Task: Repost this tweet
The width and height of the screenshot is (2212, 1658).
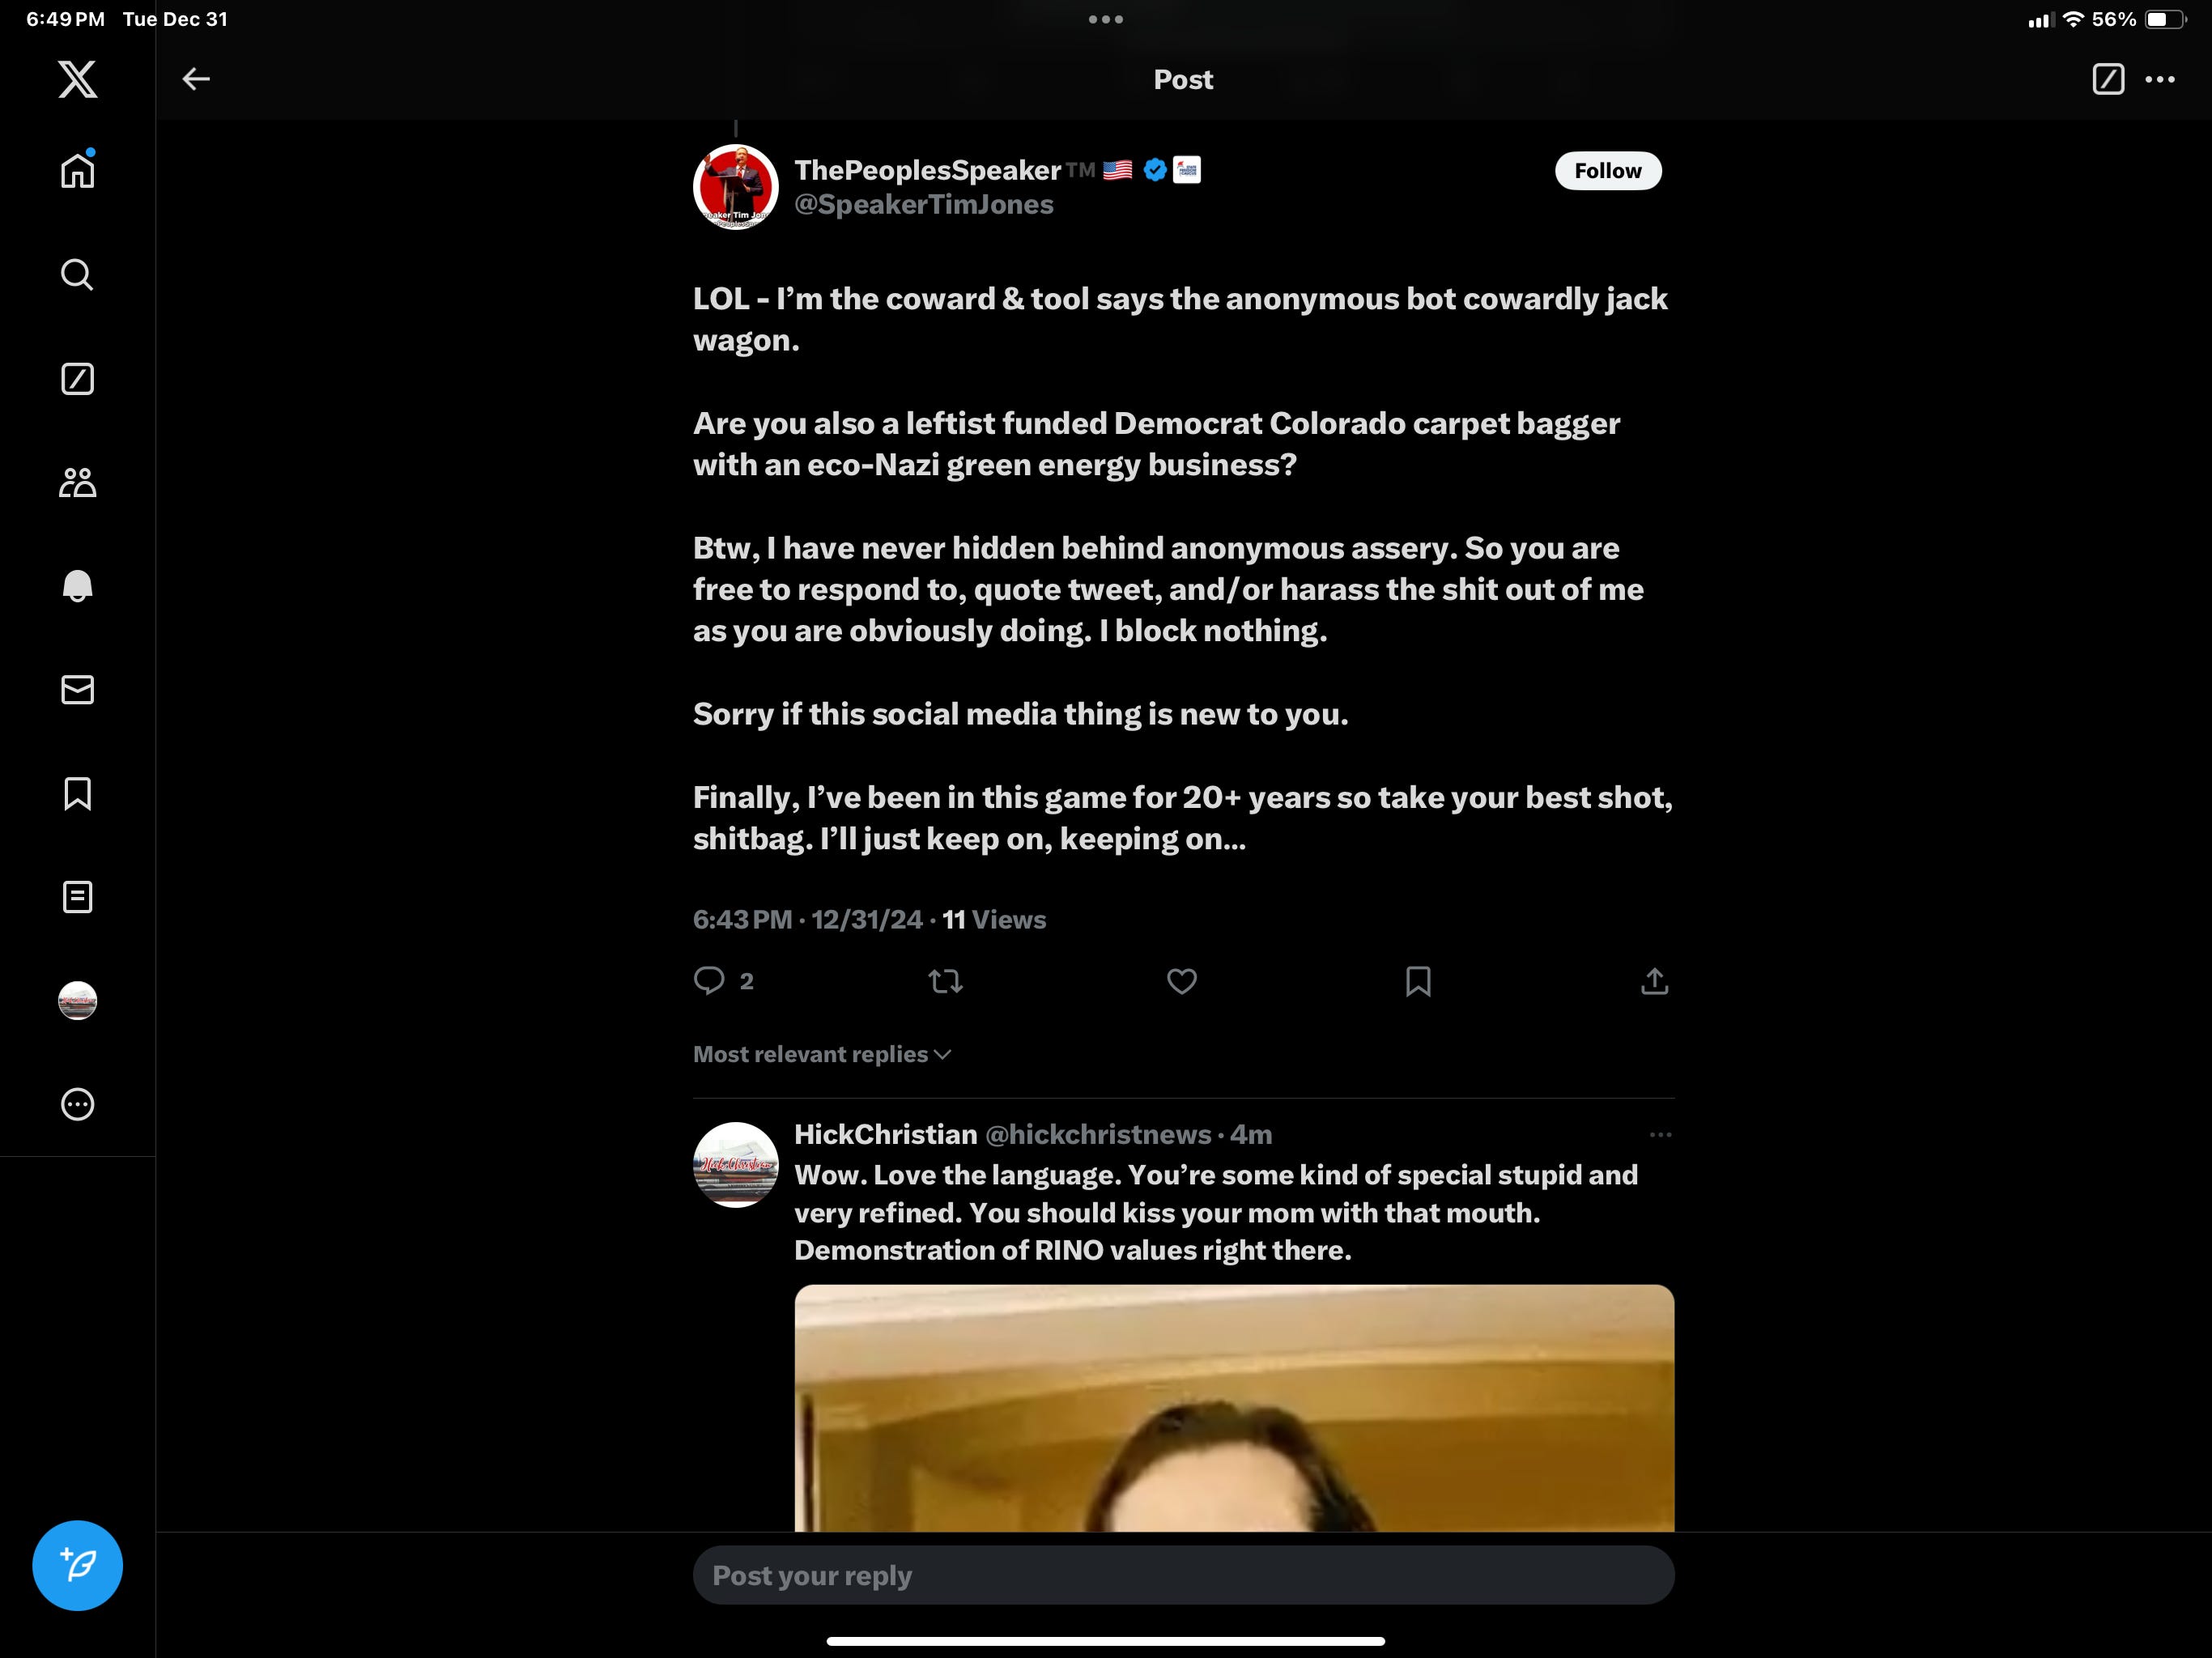Action: coord(945,981)
